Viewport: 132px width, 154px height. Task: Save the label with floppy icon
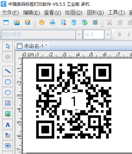[x=27, y=22]
